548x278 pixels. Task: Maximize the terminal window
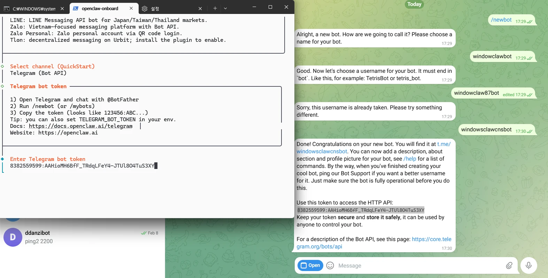click(270, 7)
